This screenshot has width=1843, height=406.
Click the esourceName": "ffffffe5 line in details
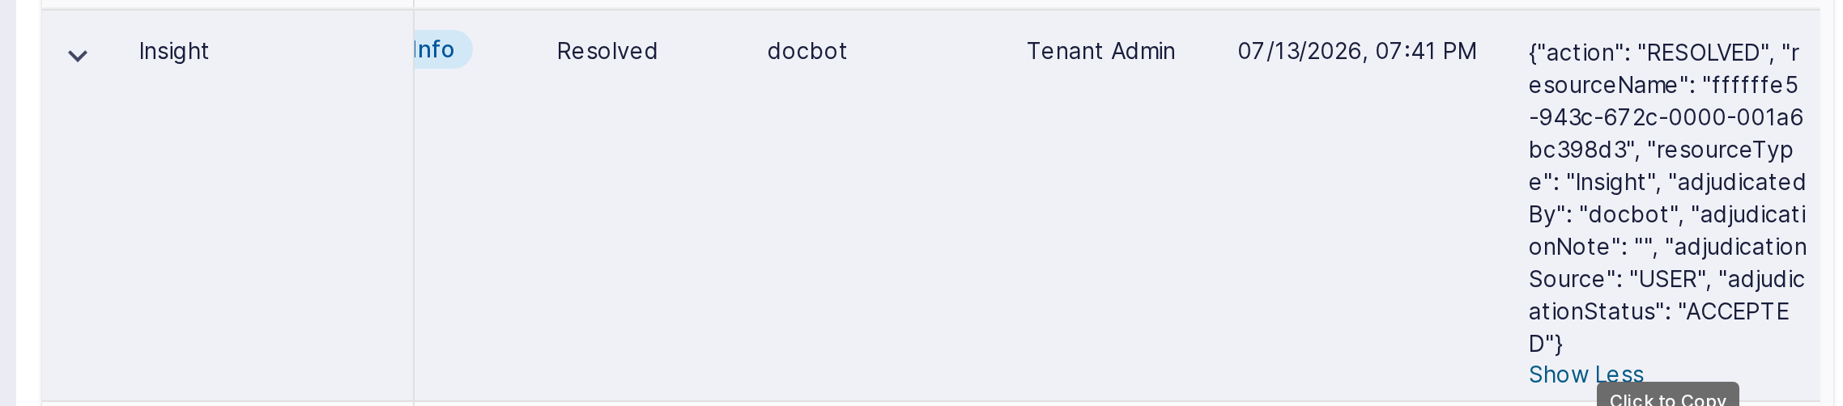click(x=1663, y=85)
